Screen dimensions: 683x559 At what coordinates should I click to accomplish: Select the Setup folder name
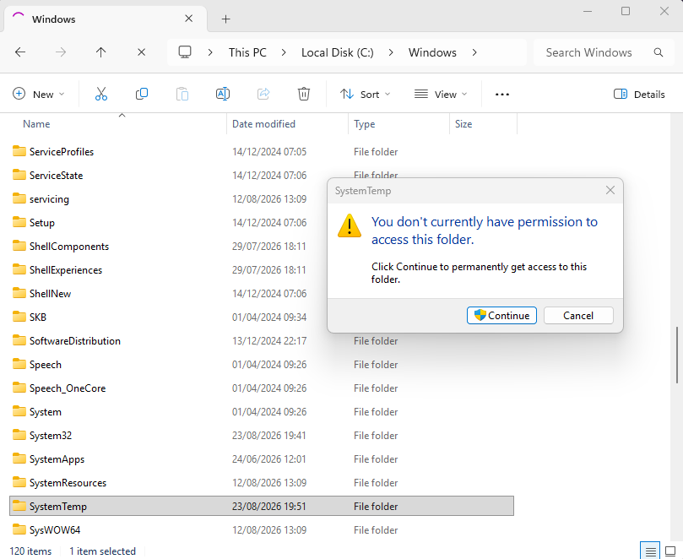coord(42,222)
